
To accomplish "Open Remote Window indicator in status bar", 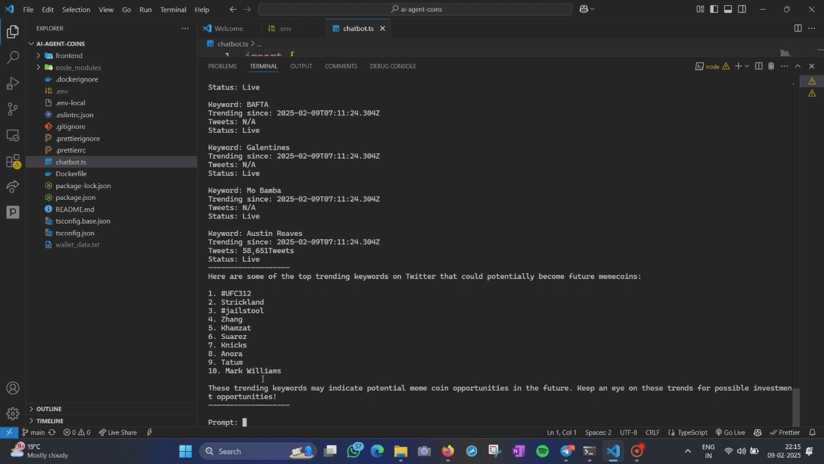I will [9, 432].
